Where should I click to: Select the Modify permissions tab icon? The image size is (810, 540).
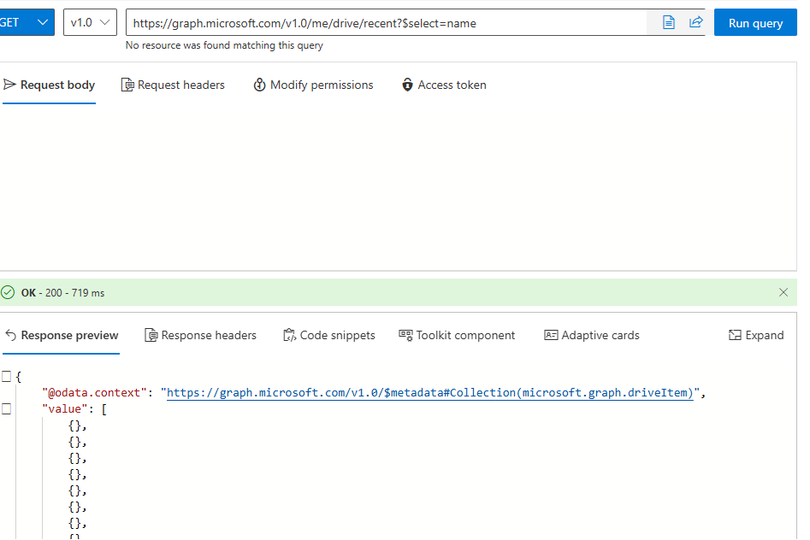[x=259, y=85]
